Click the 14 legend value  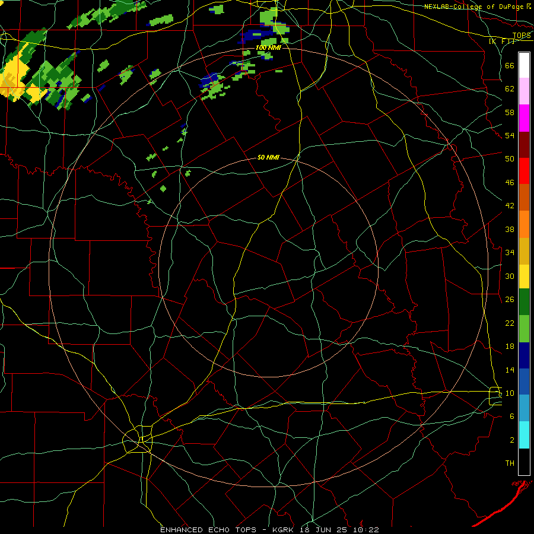coord(510,370)
